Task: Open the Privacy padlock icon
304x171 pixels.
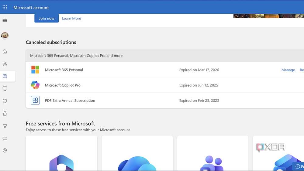Action: click(5, 113)
